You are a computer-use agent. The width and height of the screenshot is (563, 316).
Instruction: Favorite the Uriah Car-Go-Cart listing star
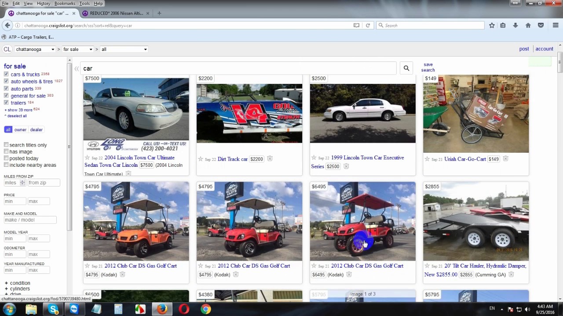coord(427,159)
